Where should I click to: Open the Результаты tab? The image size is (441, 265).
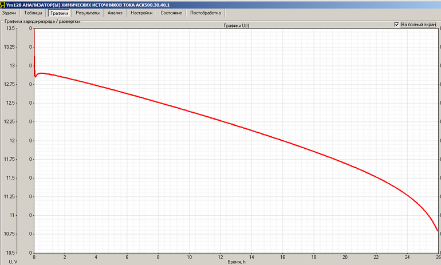click(88, 13)
